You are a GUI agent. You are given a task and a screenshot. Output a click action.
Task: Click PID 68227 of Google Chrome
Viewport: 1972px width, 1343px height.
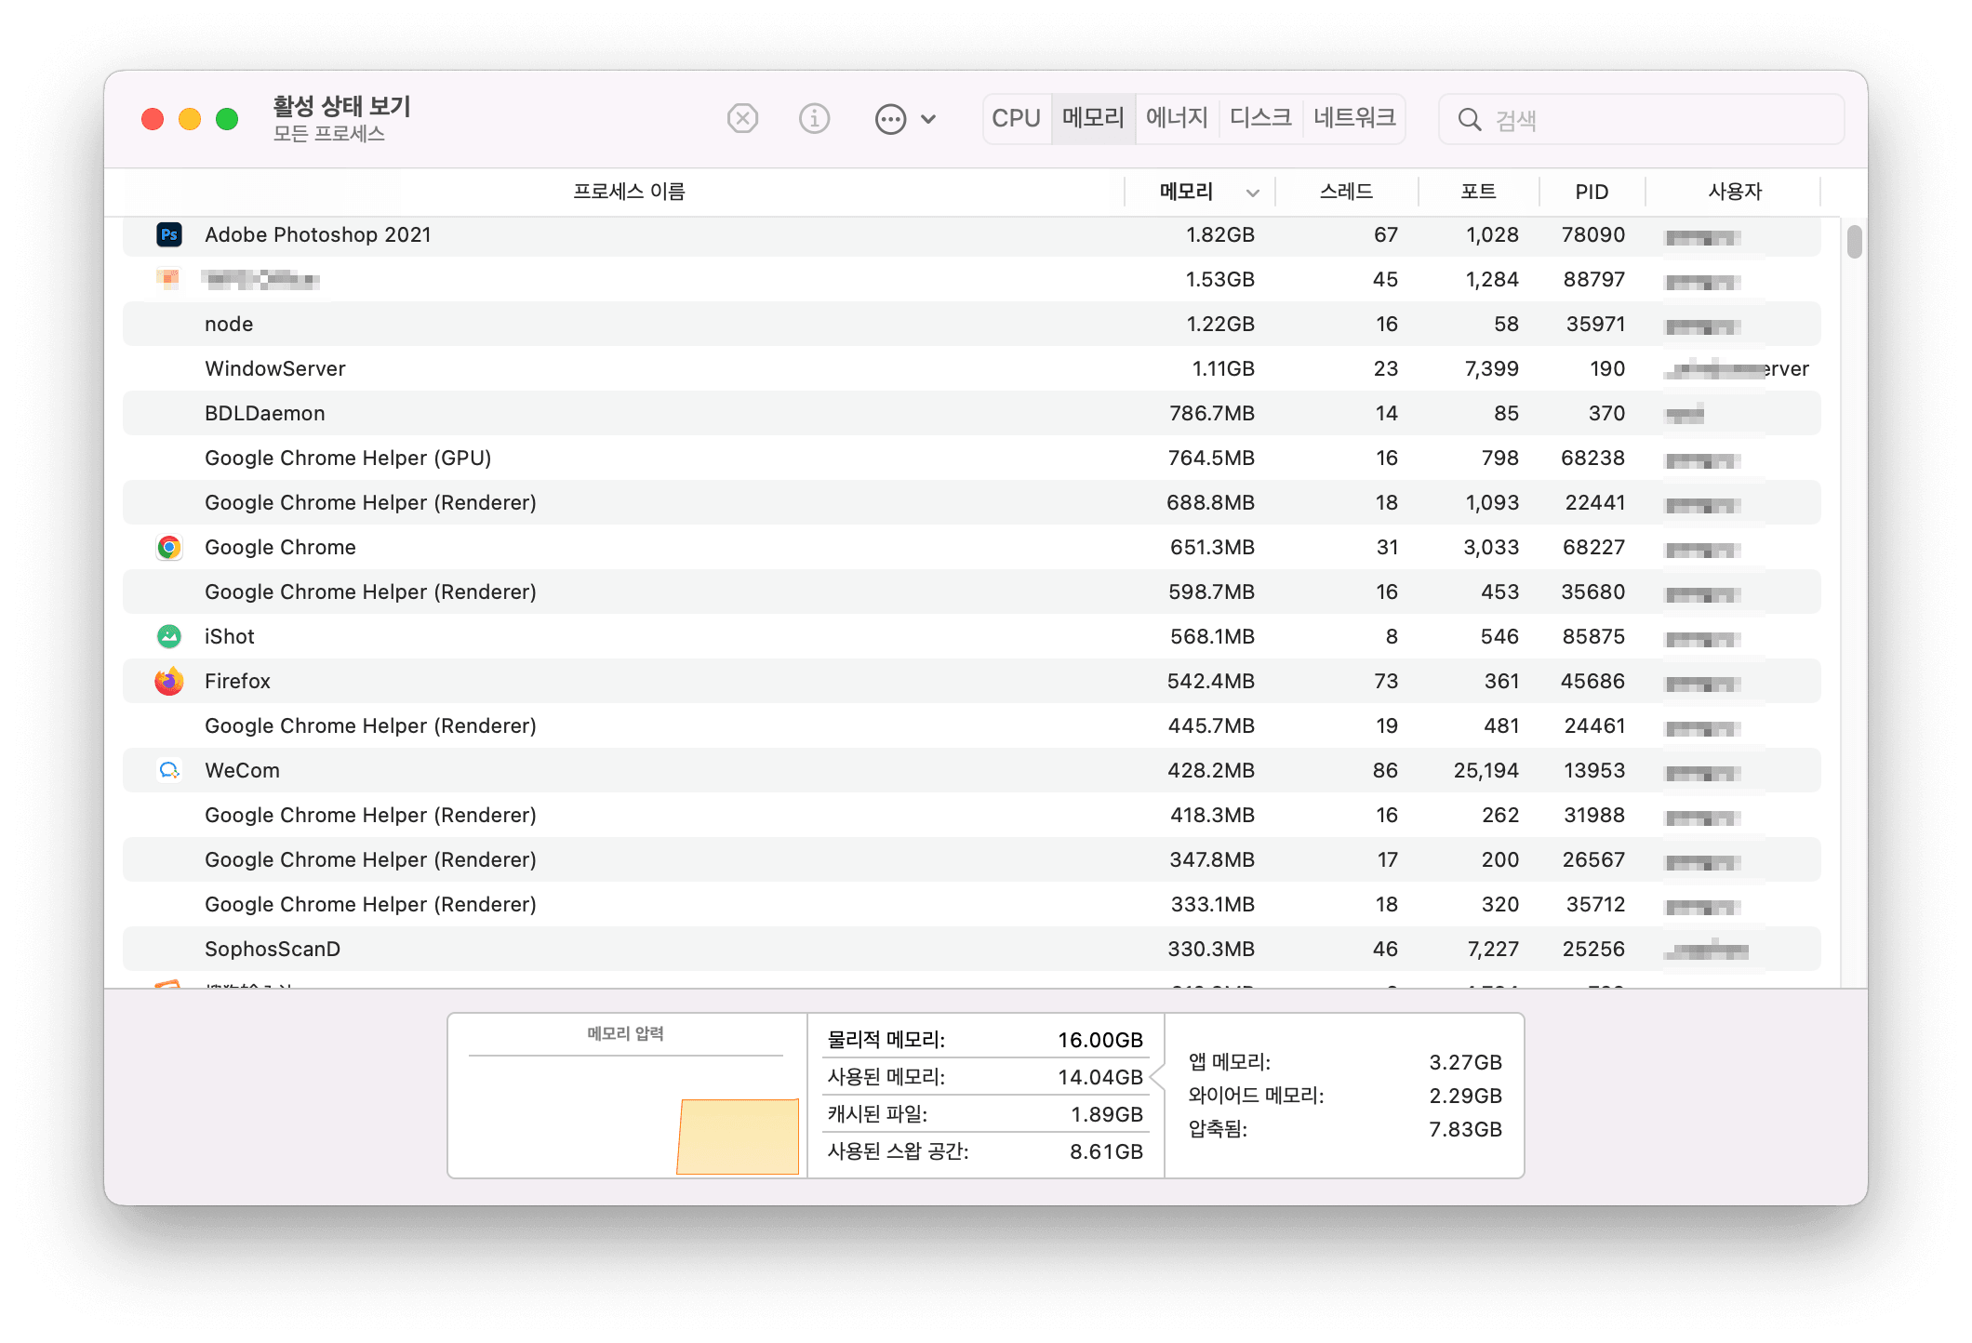1593,547
